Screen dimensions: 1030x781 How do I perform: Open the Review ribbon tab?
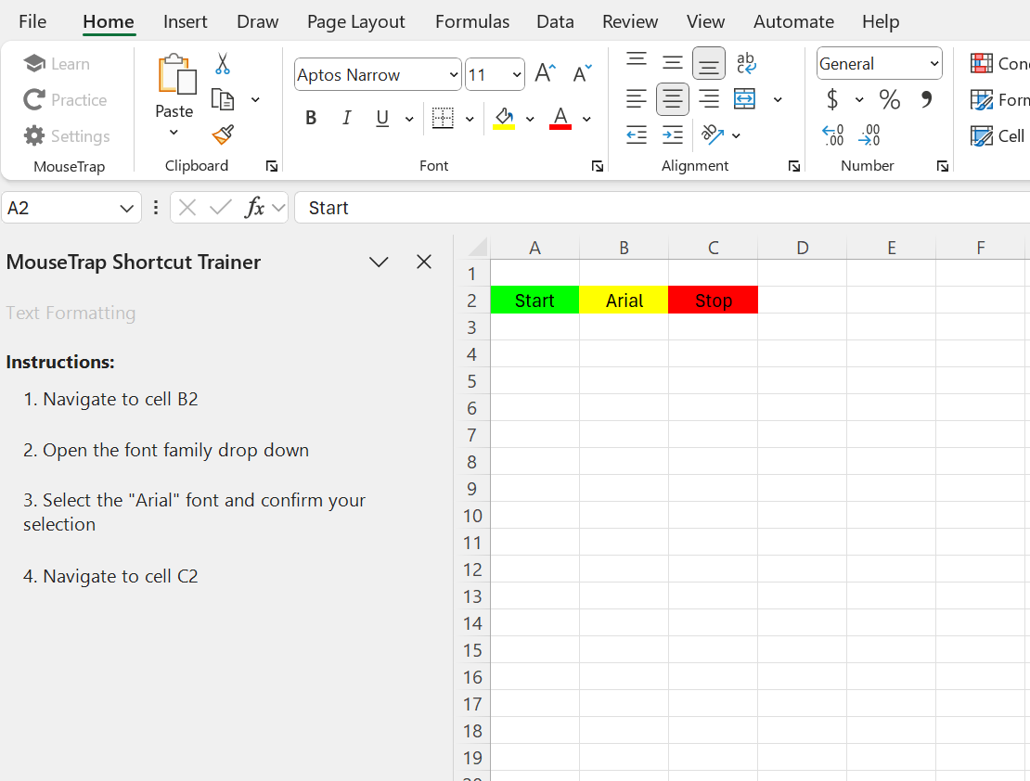[629, 21]
